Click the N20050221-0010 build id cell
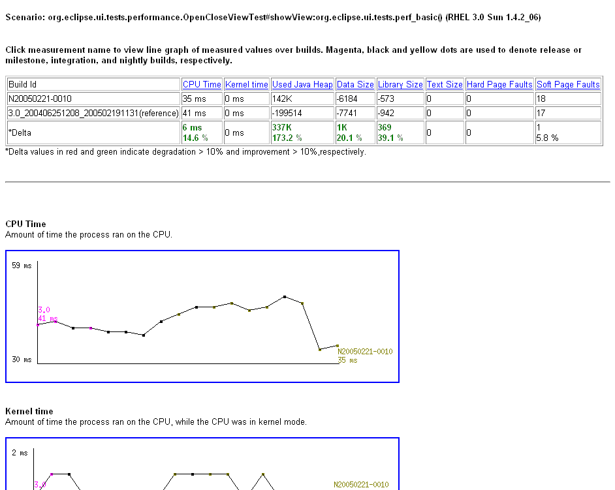Screen dimensions: 615x490 tap(94, 99)
